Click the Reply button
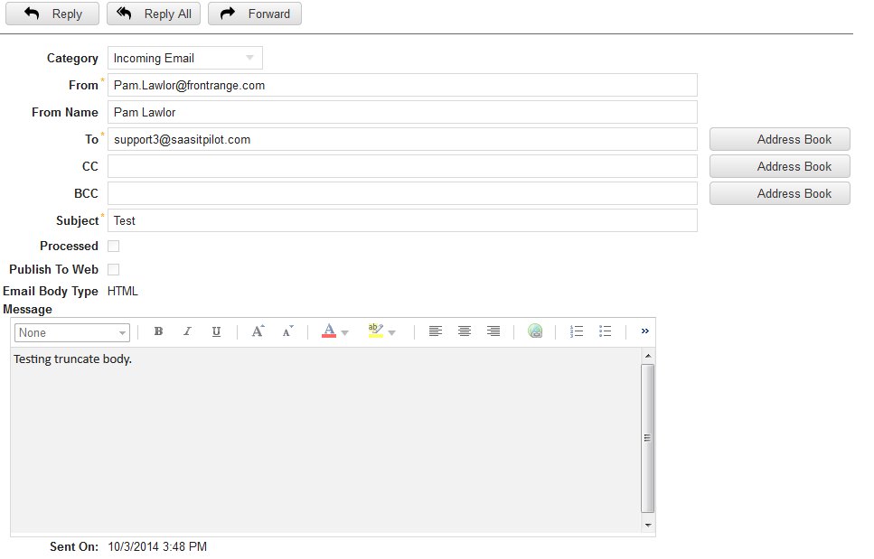 [x=52, y=14]
